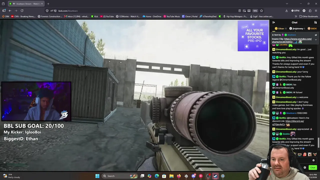Unpin the pinned chat message
The image size is (320, 180).
(316, 35)
